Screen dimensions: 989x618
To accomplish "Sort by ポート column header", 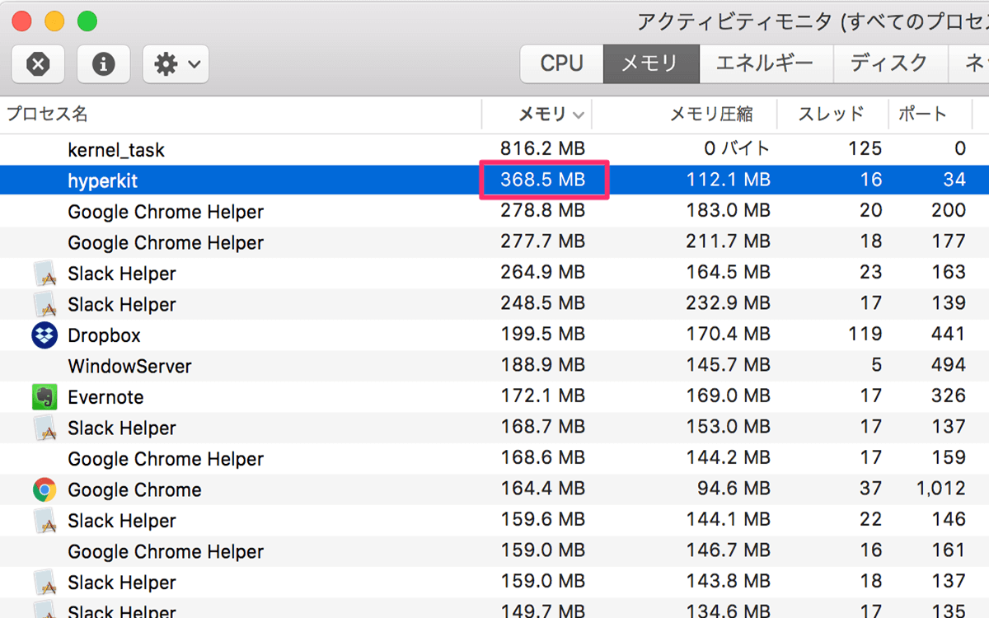I will click(x=922, y=114).
